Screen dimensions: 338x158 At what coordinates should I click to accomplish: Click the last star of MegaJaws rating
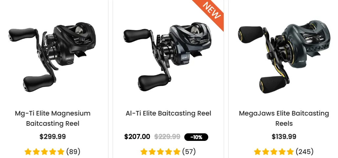click(x=290, y=152)
